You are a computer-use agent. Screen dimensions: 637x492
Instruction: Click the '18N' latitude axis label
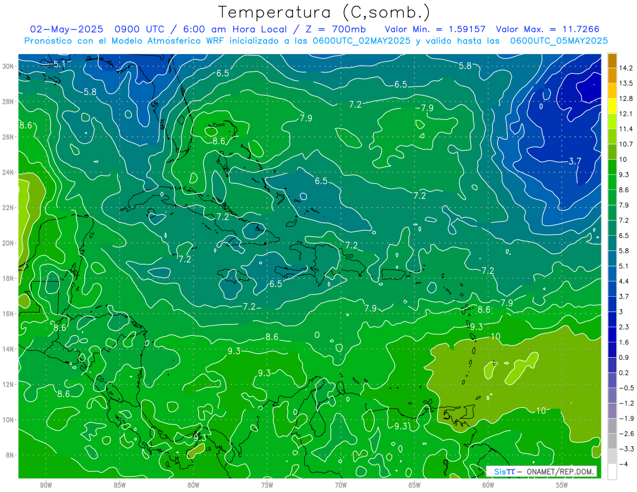8,278
